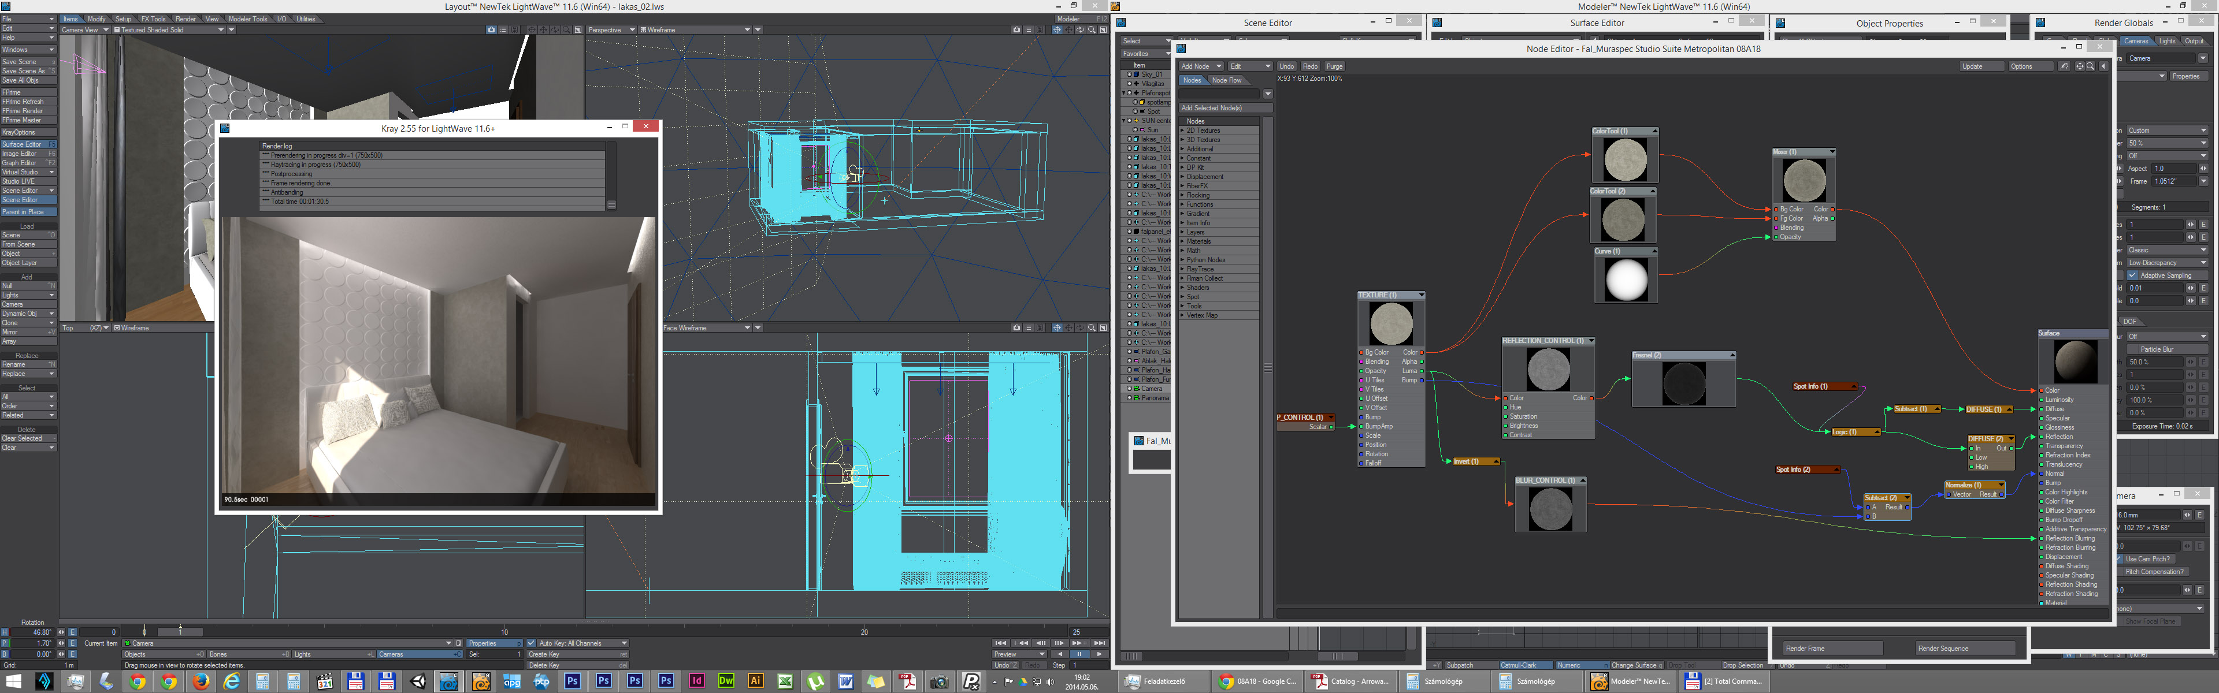Open the Lights tab in Render Globals
Viewport: 2219px width, 693px height.
pyautogui.click(x=2166, y=40)
